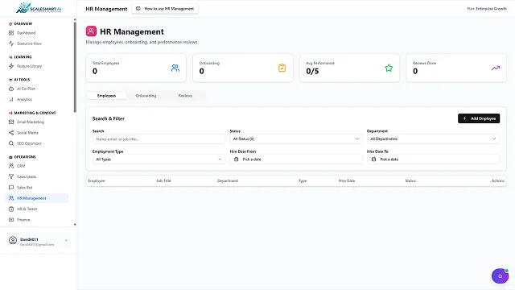Select HR Management in the sidebar

[x=36, y=198]
